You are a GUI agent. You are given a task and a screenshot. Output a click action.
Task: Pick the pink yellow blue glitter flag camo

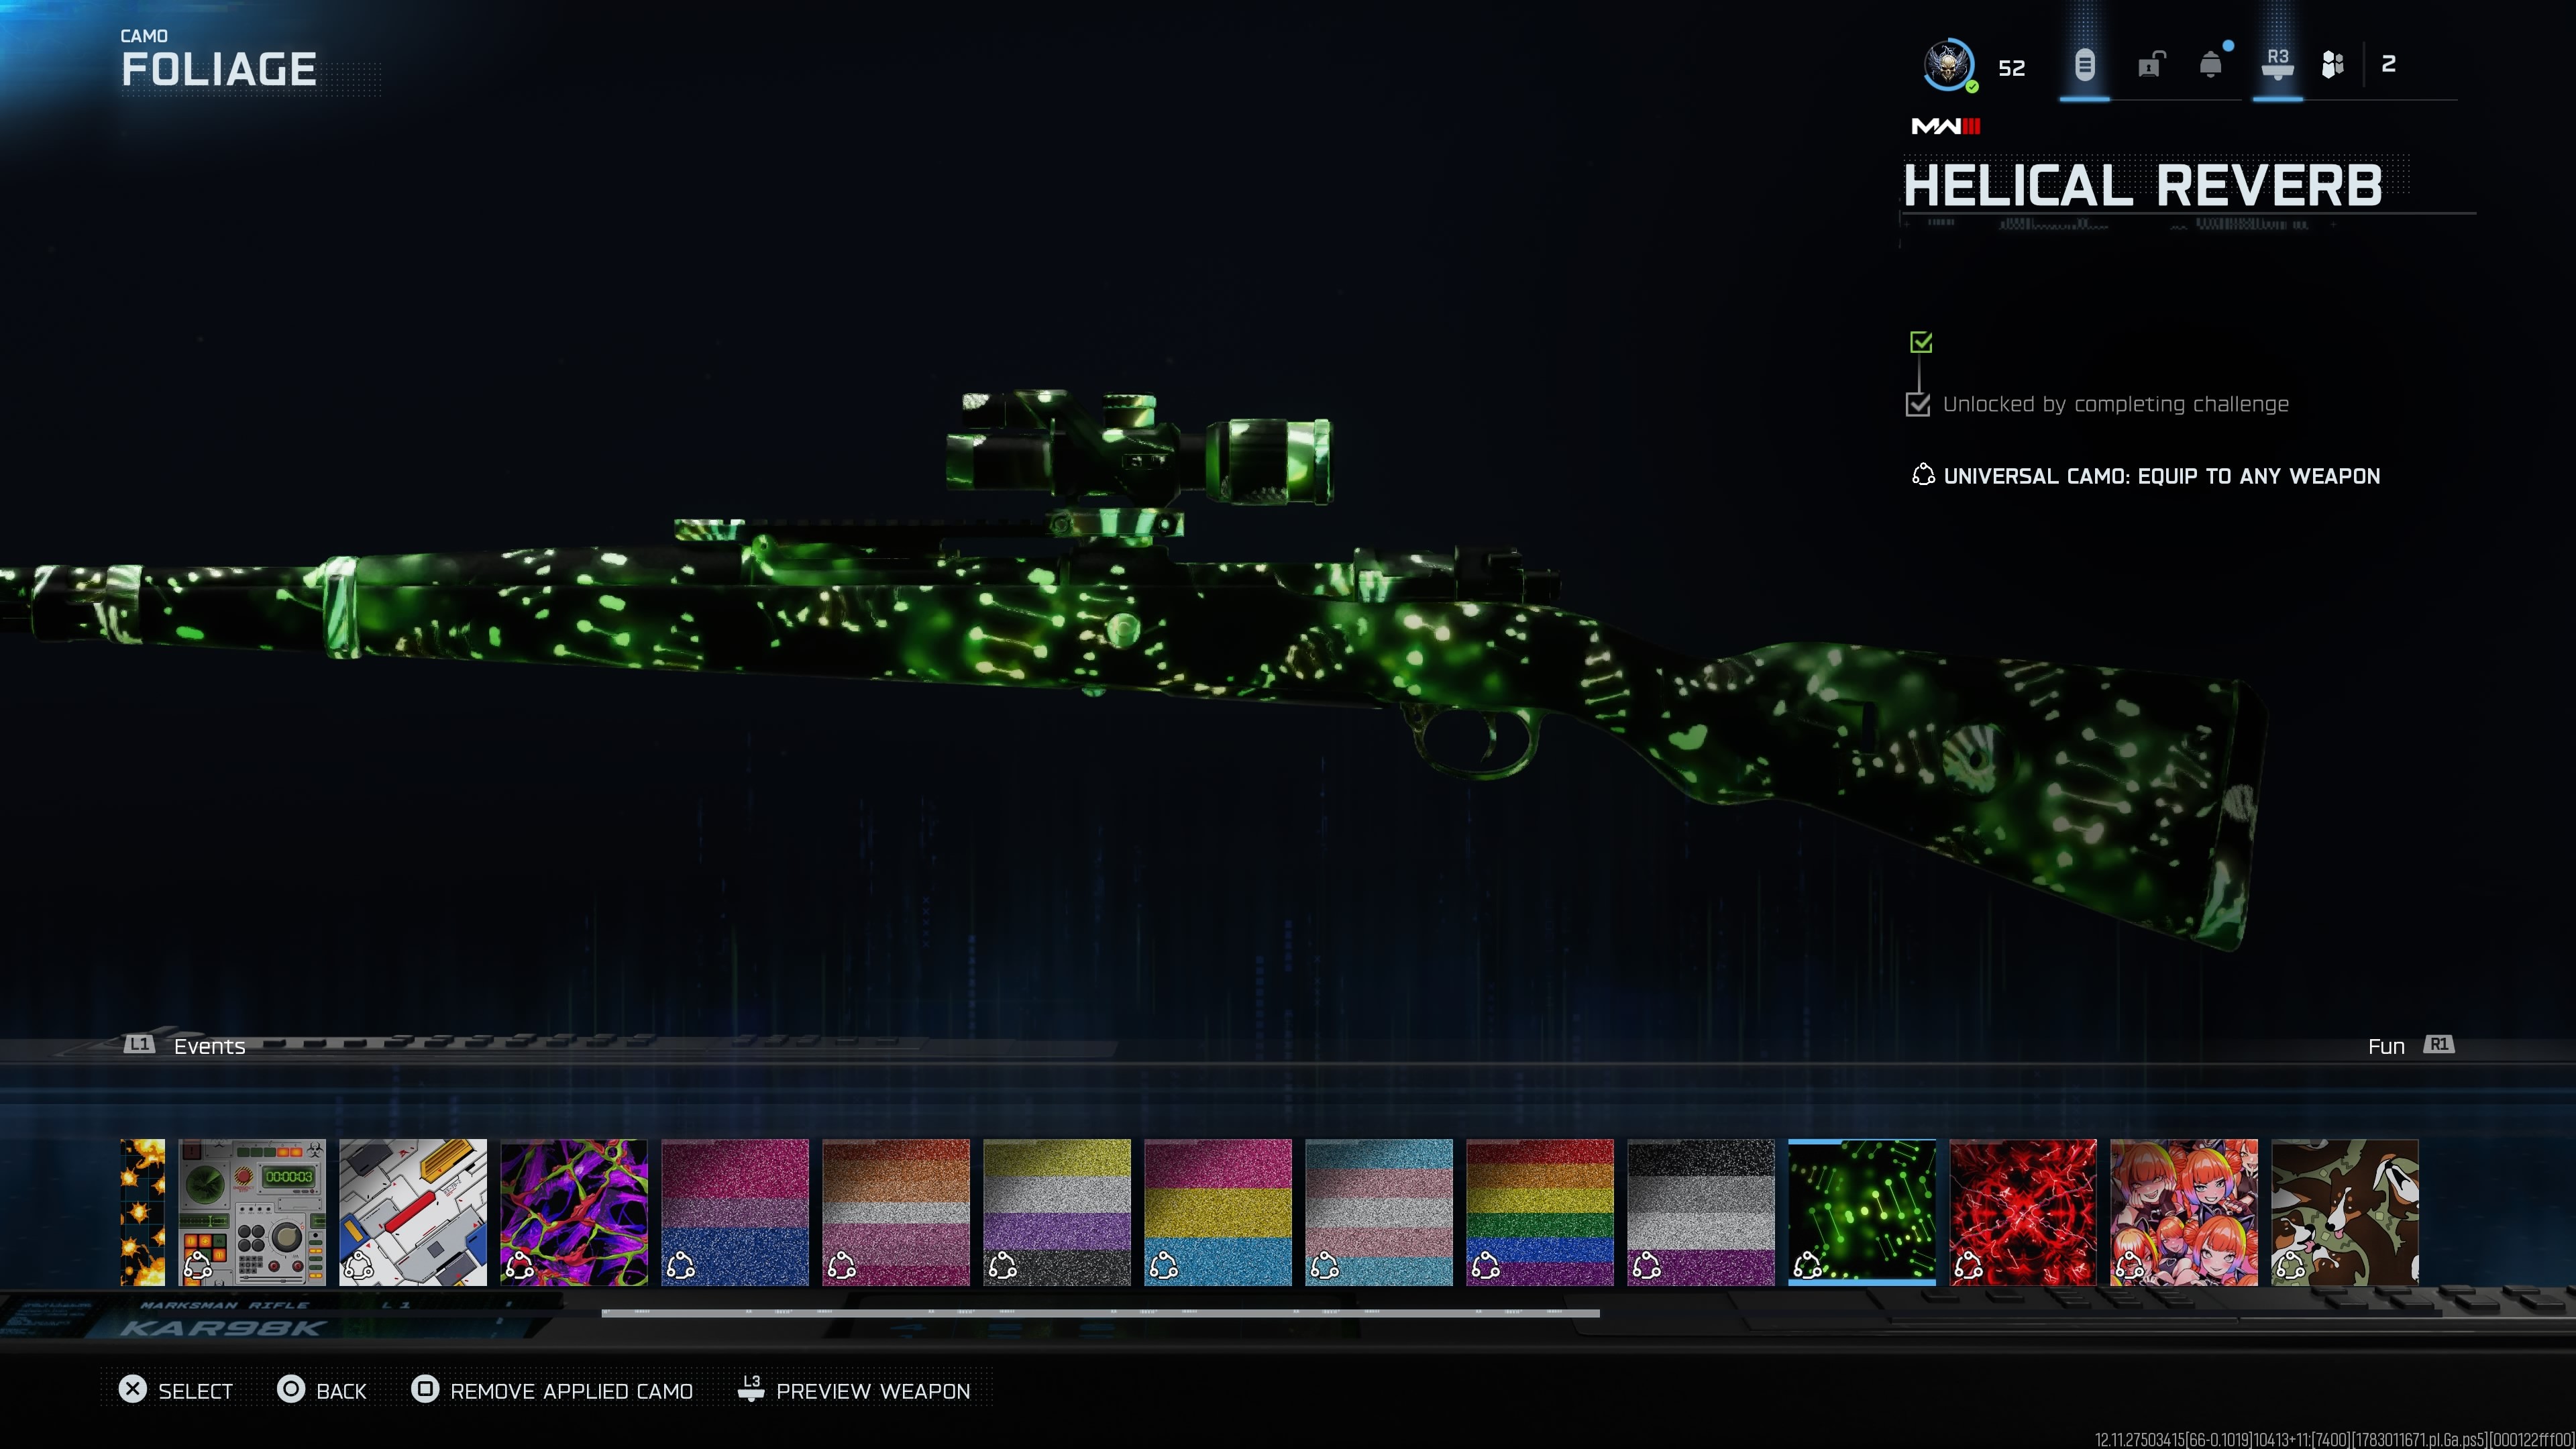pyautogui.click(x=1218, y=1212)
